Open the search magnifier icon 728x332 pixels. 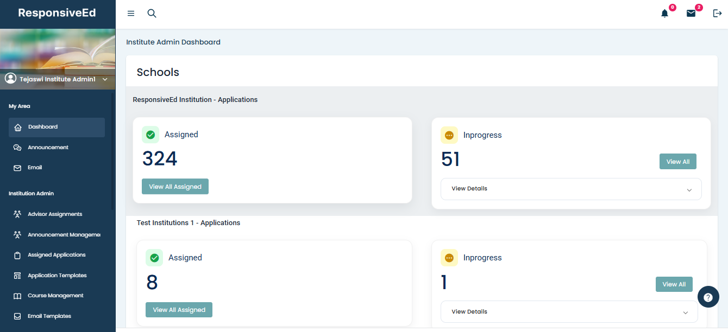(x=152, y=14)
